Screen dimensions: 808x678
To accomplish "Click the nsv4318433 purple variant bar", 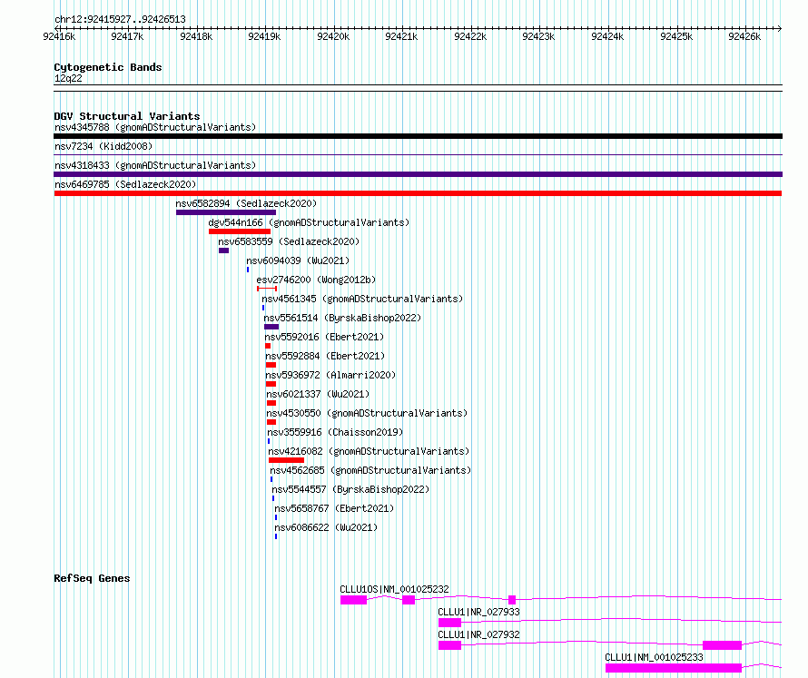I will point(418,174).
